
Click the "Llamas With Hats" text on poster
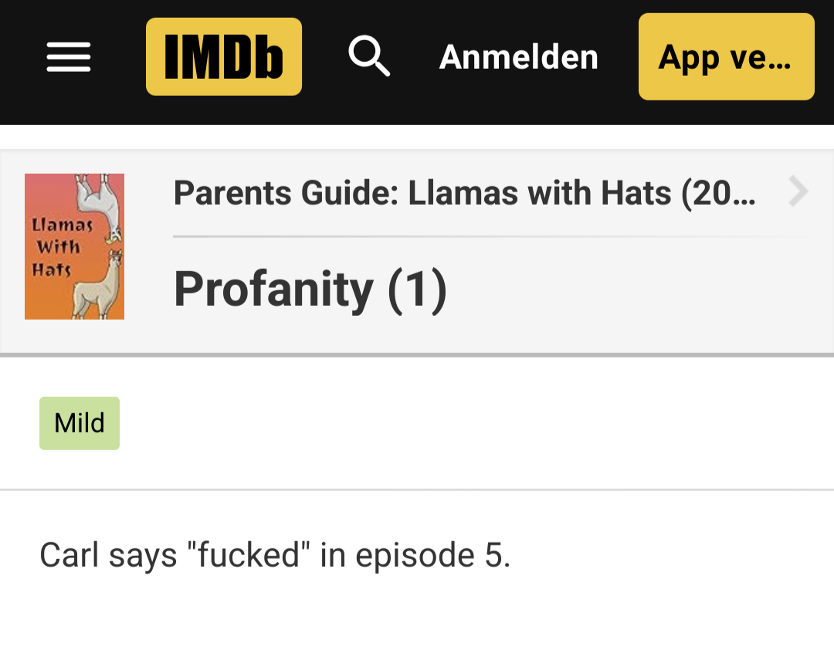61,247
